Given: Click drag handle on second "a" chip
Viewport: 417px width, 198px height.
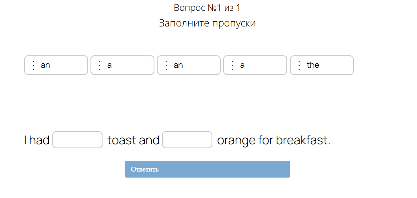Looking at the screenshot, I should [232, 65].
